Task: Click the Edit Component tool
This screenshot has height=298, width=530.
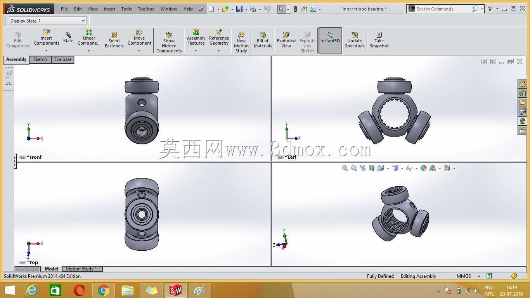Action: click(18, 40)
